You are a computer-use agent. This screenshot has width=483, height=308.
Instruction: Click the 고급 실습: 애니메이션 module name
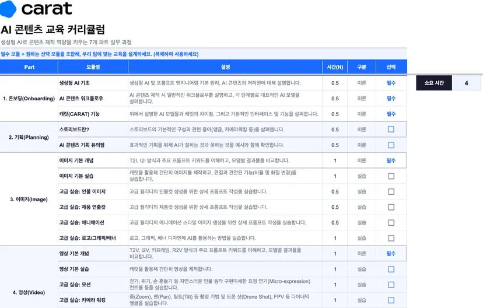(82, 223)
